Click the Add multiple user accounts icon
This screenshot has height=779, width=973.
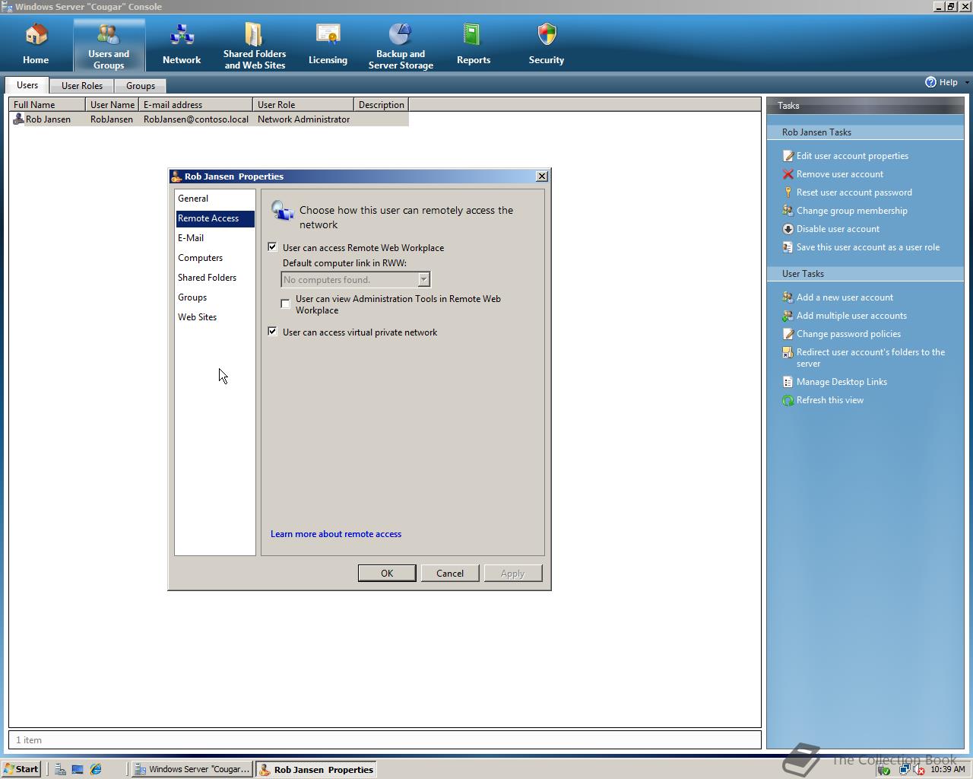(788, 316)
